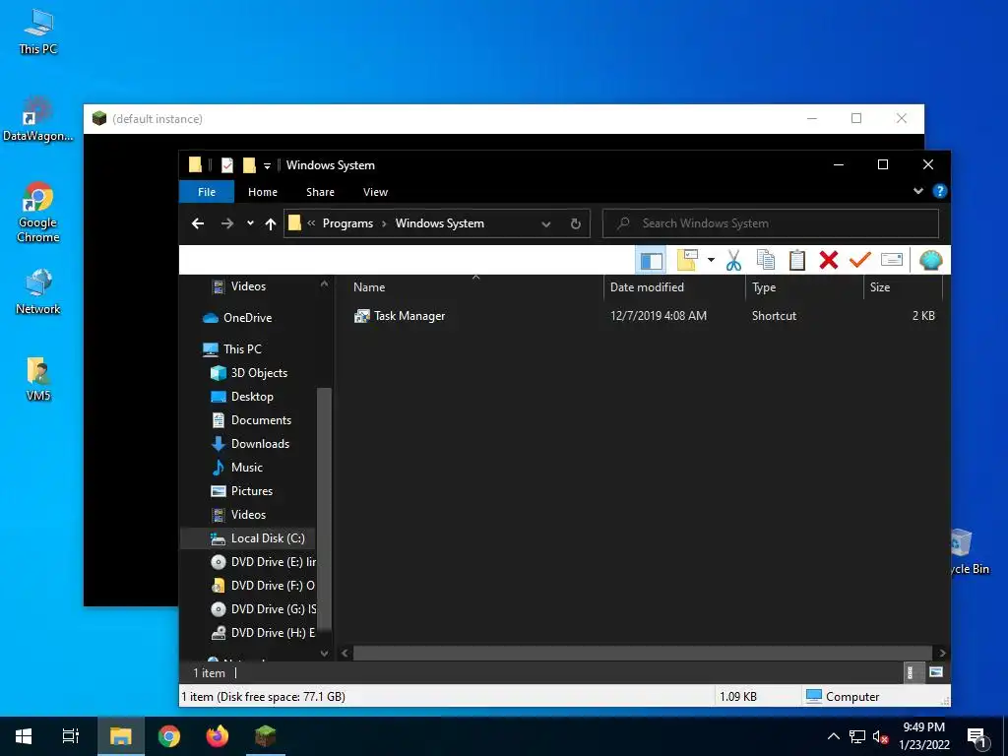The width and height of the screenshot is (1008, 756).
Task: Select DVD Drive (F:) in sidebar
Action: point(263,586)
